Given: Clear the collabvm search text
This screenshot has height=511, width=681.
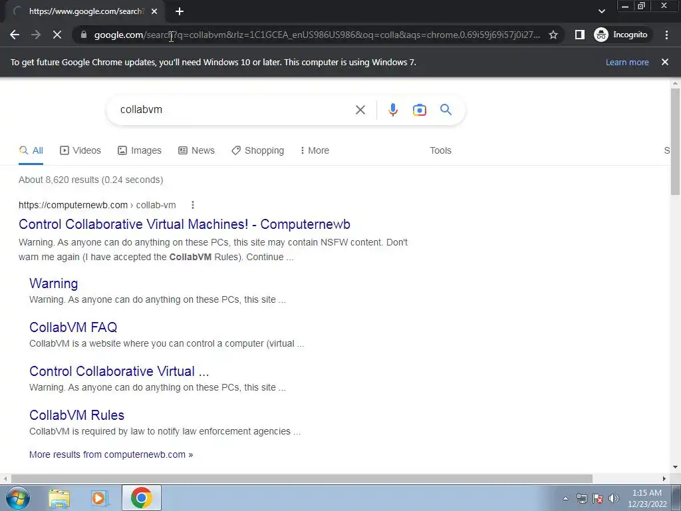Looking at the screenshot, I should [360, 110].
